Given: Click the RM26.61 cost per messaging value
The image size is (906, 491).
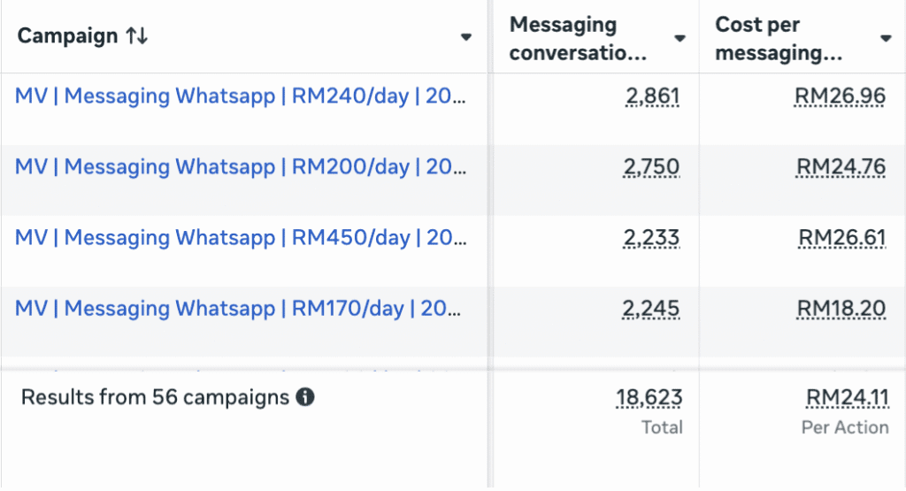Looking at the screenshot, I should click(x=841, y=238).
